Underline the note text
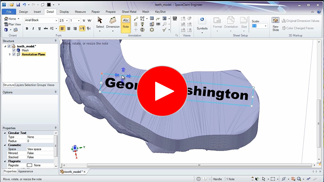 tap(39, 29)
